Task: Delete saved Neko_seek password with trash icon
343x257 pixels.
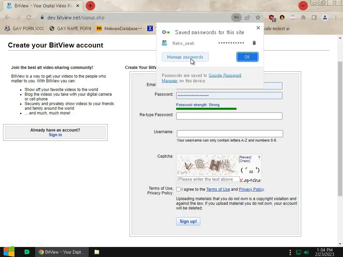Action: pos(254,43)
